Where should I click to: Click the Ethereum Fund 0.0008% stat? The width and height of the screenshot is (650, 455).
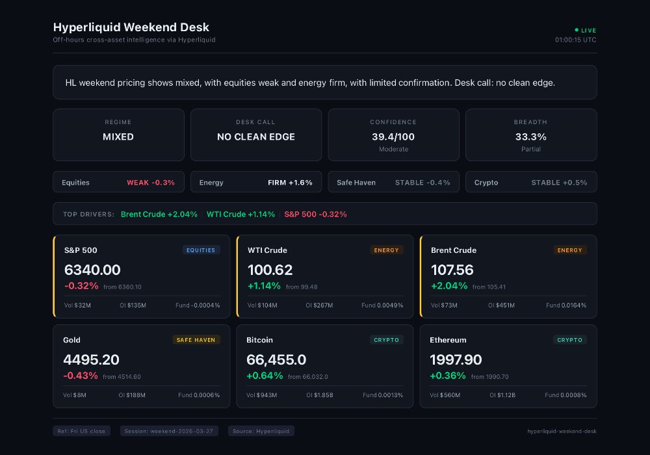point(566,395)
